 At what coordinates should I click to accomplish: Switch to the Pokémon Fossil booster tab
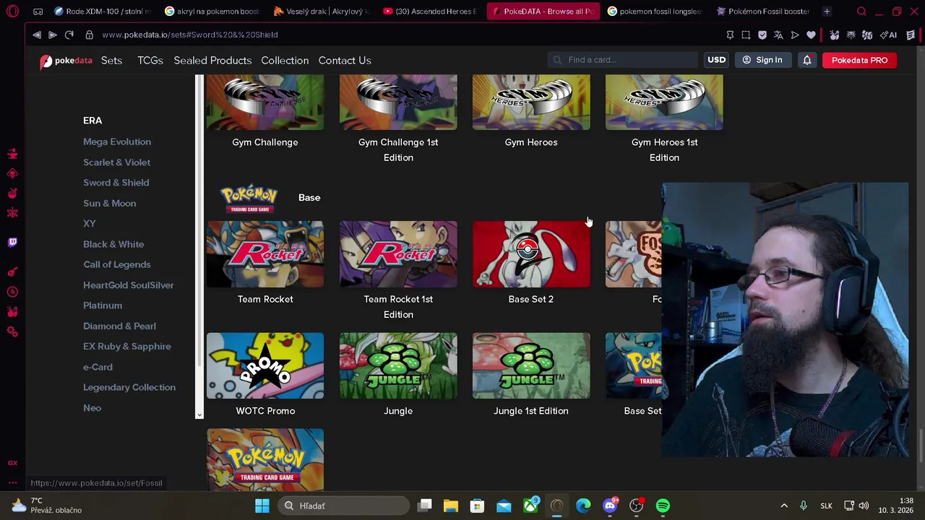(x=765, y=12)
